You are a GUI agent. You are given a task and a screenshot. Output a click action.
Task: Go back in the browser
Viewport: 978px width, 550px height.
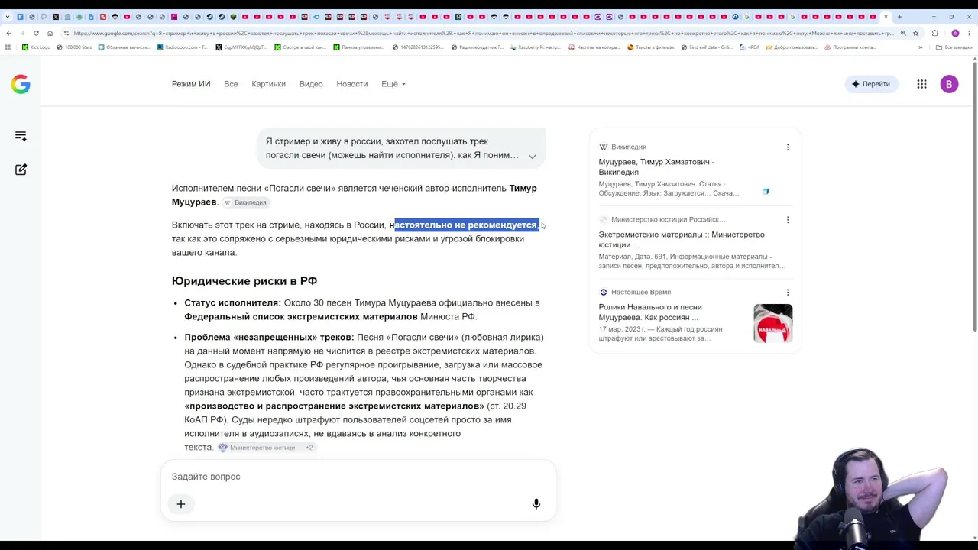click(x=8, y=33)
